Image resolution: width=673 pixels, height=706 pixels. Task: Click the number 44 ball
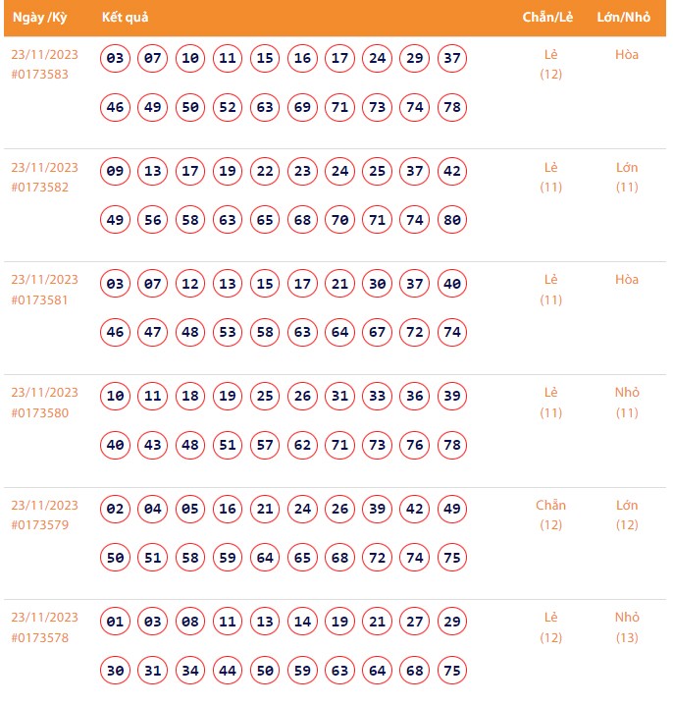point(228,671)
